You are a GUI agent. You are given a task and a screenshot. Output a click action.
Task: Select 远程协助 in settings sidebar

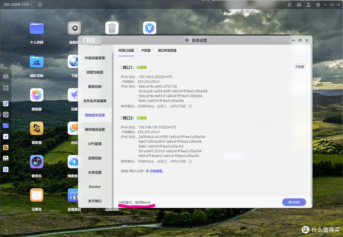[95, 158]
